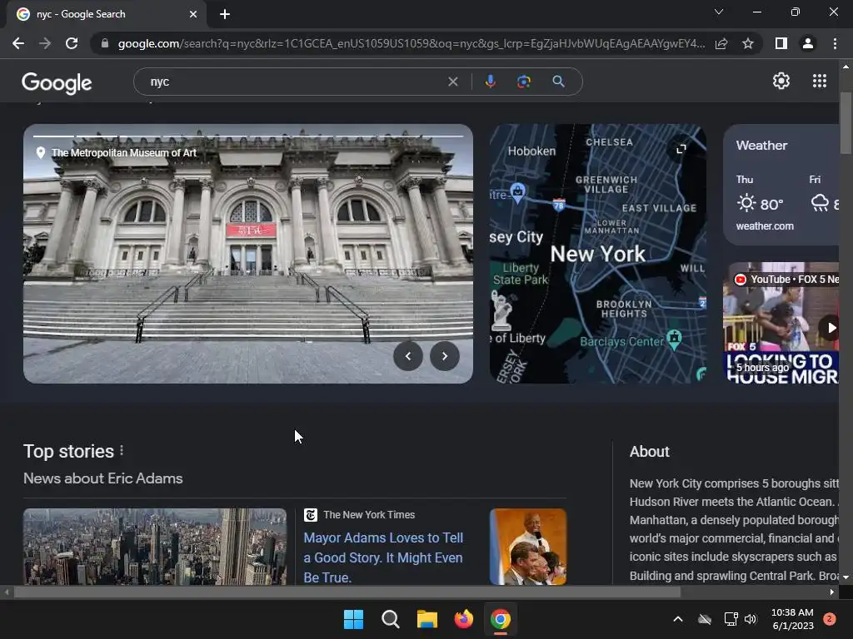Screen dimensions: 853x639
Task: Click the address bar URL
Action: tap(411, 43)
